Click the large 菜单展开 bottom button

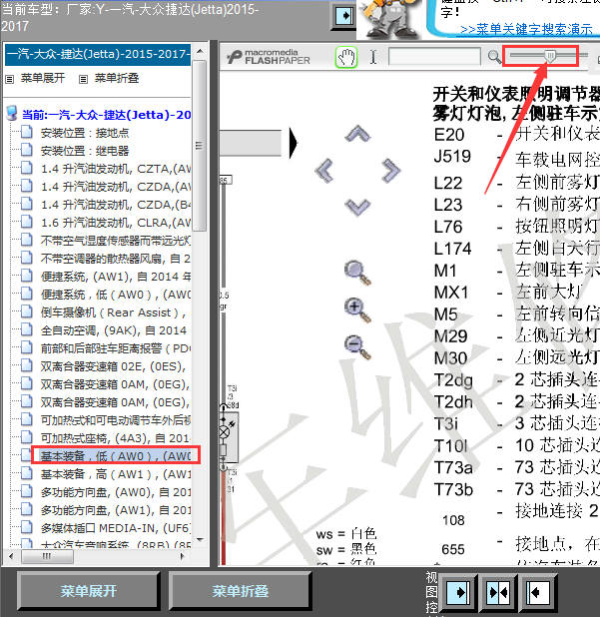89,591
